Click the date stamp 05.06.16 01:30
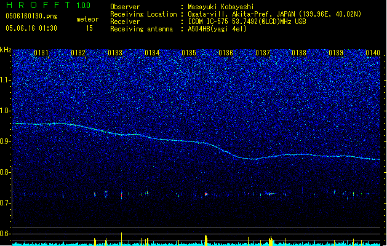The image size is (387, 246). 31,28
